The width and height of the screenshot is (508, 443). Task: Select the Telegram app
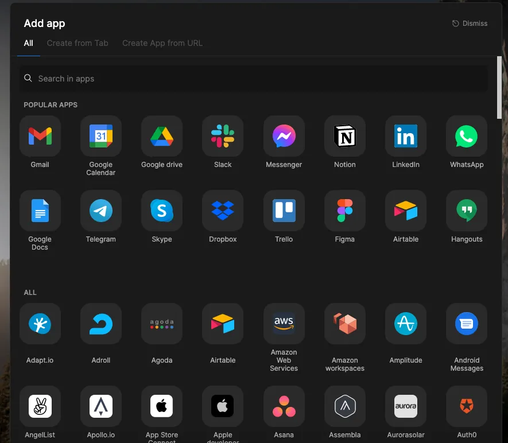[101, 211]
